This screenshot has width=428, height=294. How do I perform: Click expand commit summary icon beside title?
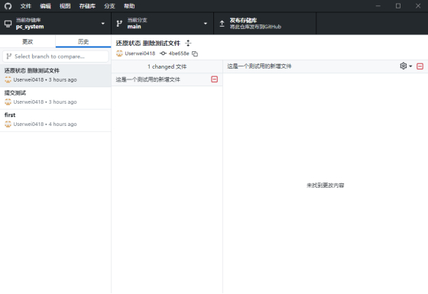(x=188, y=43)
